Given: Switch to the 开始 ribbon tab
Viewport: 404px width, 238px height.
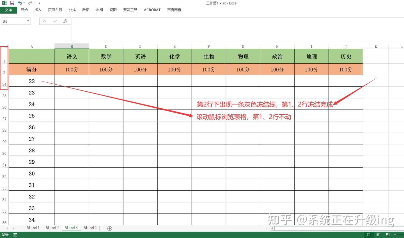Looking at the screenshot, I should pyautogui.click(x=24, y=10).
